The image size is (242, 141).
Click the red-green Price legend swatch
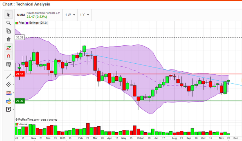(17, 23)
